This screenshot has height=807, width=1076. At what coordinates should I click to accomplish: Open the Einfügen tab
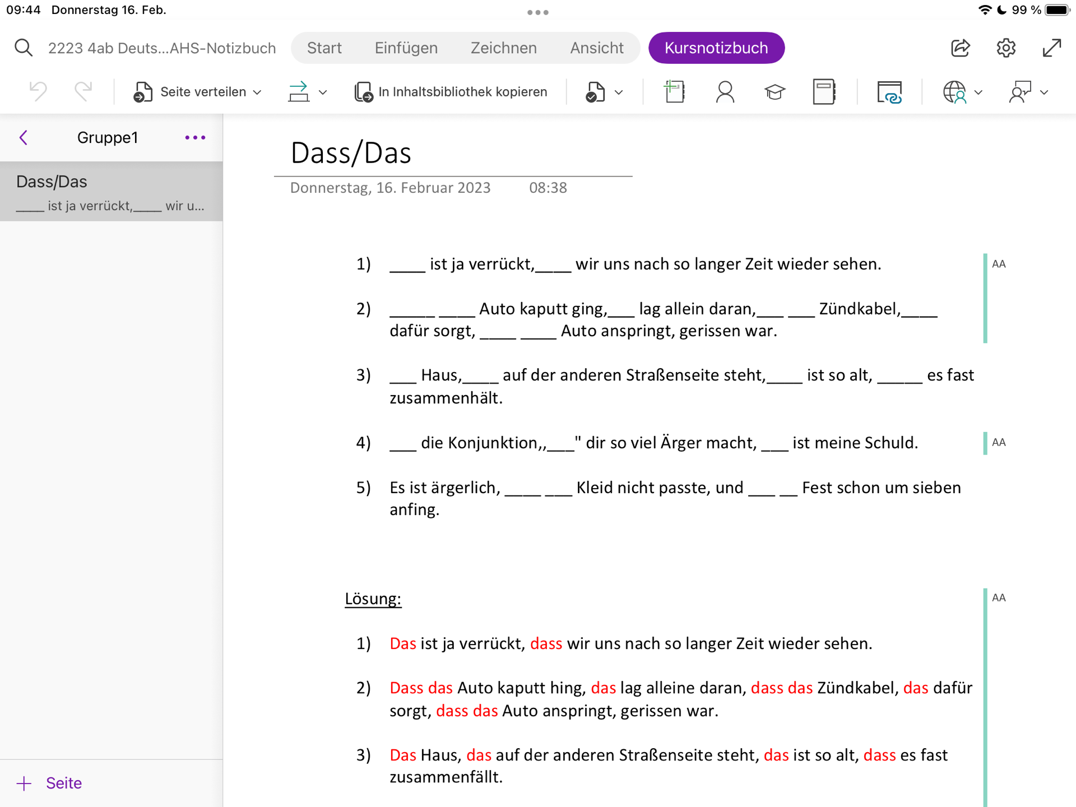pyautogui.click(x=406, y=48)
